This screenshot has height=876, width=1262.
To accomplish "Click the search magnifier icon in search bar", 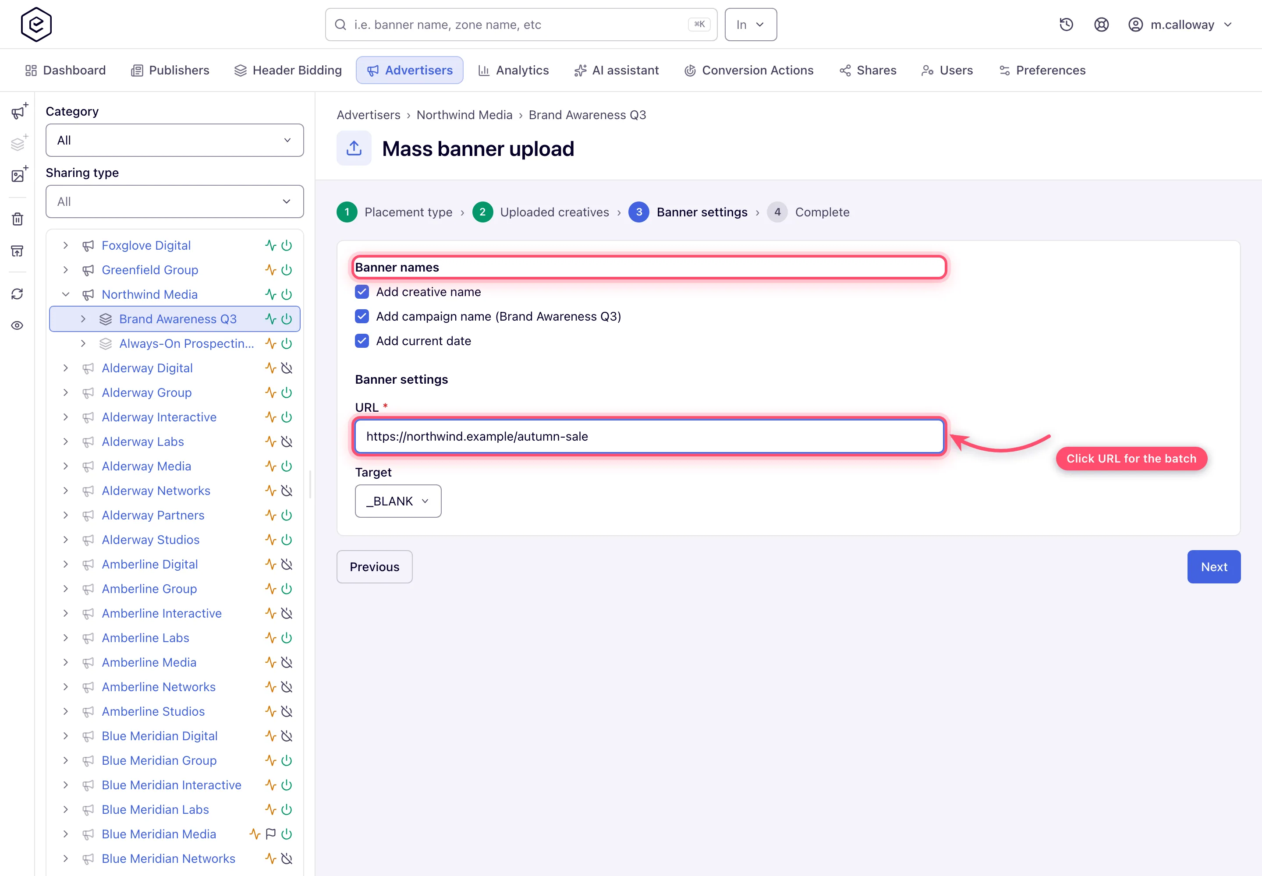I will (x=340, y=25).
